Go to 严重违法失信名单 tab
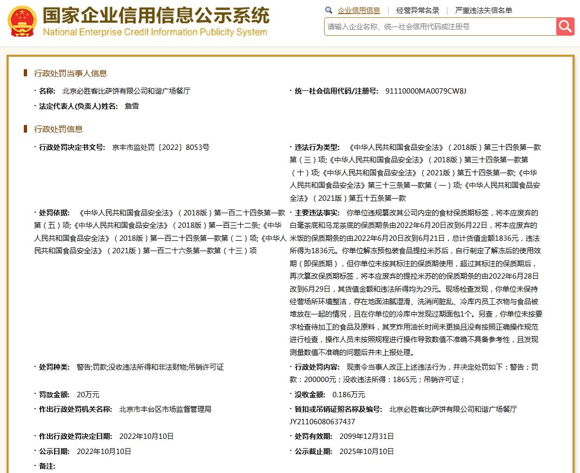 pos(483,10)
